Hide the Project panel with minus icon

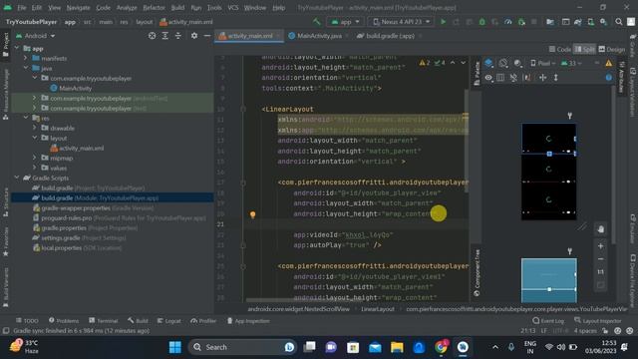207,36
